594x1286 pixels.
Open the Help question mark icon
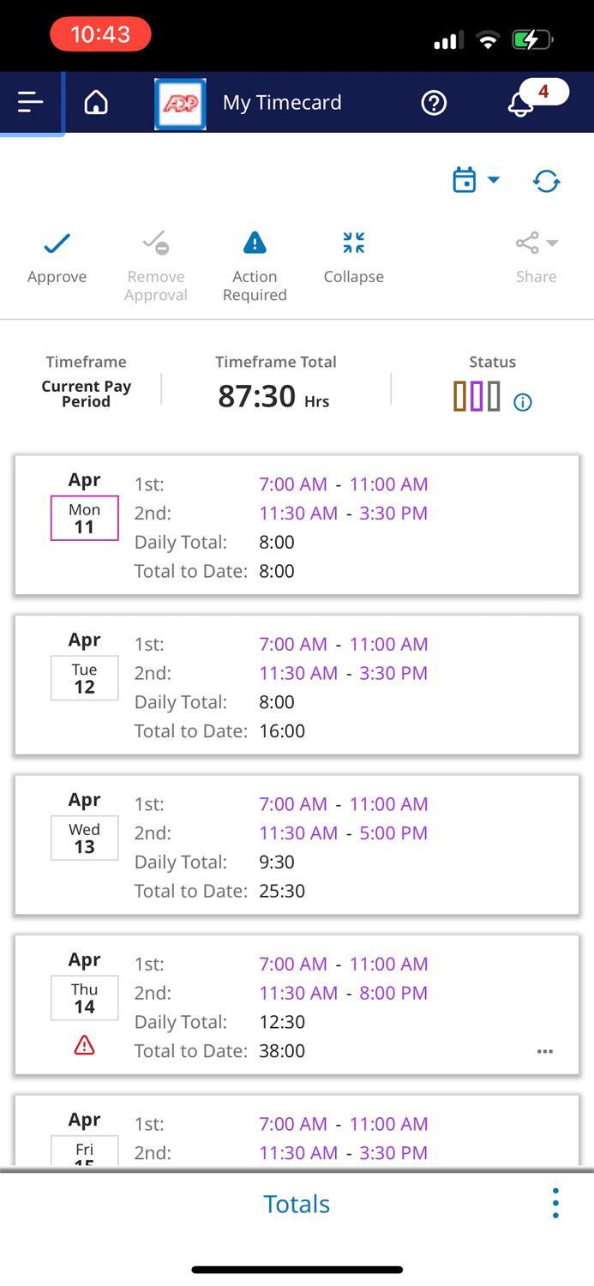[x=434, y=103]
